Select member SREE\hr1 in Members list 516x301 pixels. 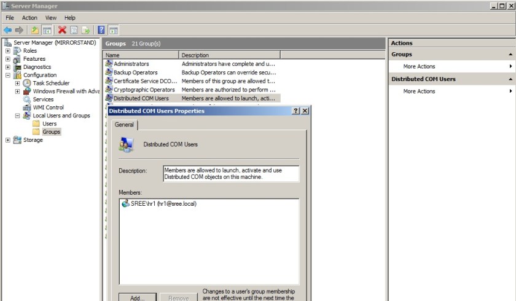tap(163, 203)
